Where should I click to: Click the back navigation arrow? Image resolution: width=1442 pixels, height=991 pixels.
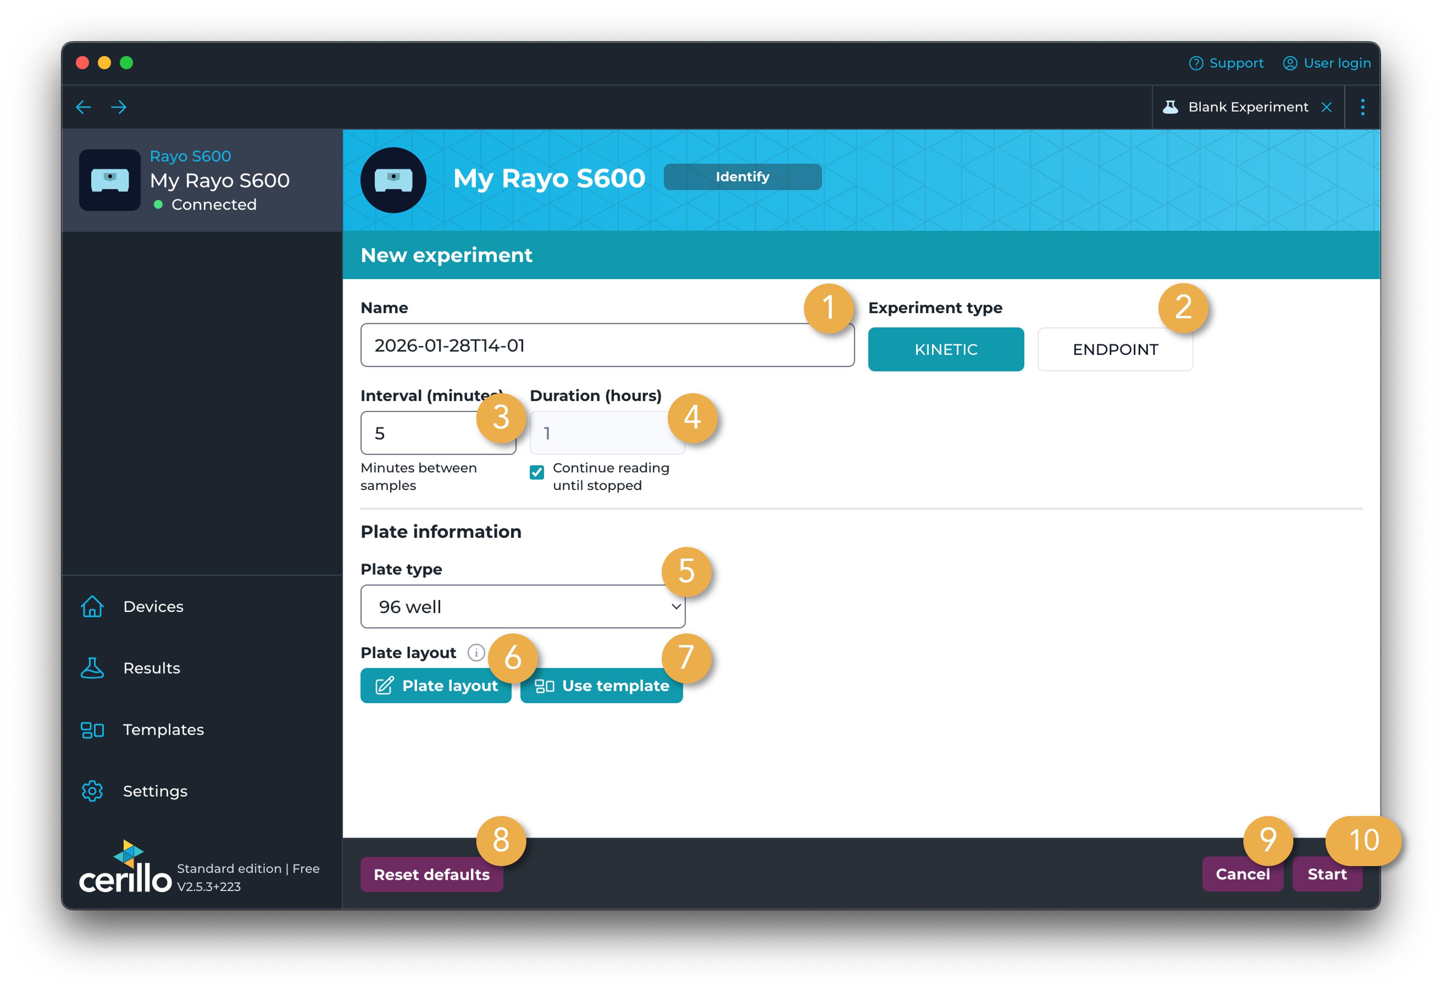click(83, 107)
